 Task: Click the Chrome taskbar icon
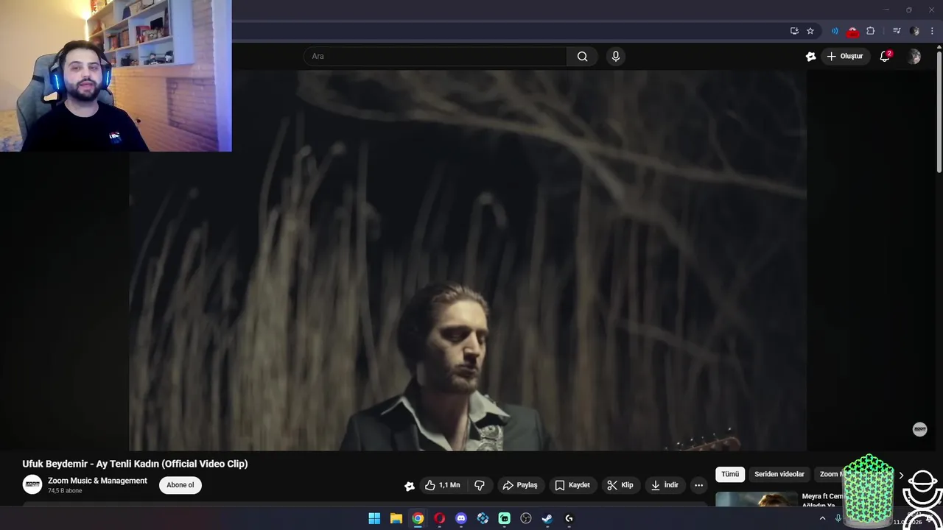click(418, 518)
